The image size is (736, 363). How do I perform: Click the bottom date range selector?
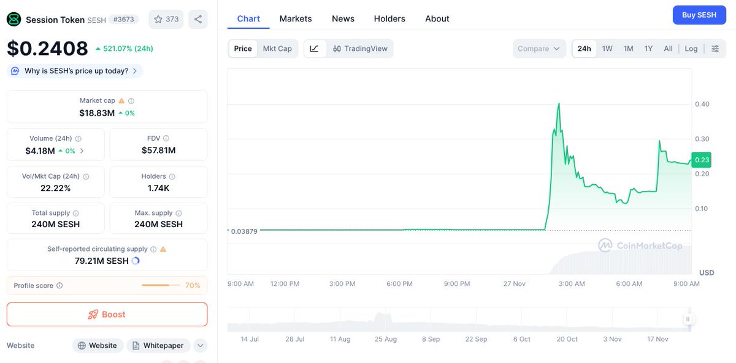click(459, 319)
